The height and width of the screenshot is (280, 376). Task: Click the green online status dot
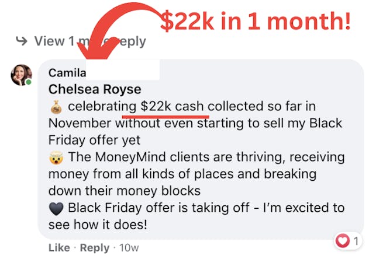28,83
